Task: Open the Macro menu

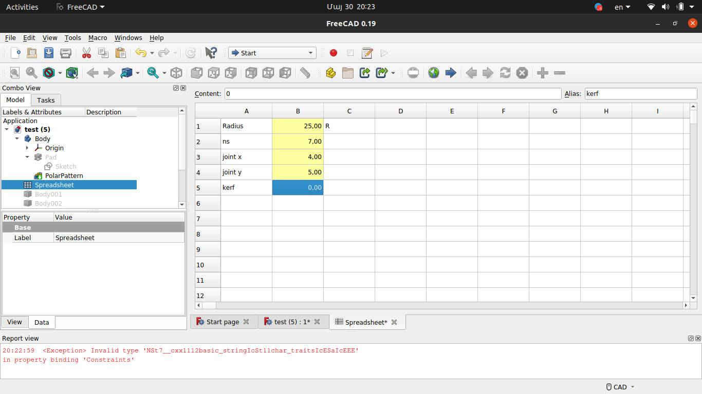Action: pyautogui.click(x=98, y=37)
